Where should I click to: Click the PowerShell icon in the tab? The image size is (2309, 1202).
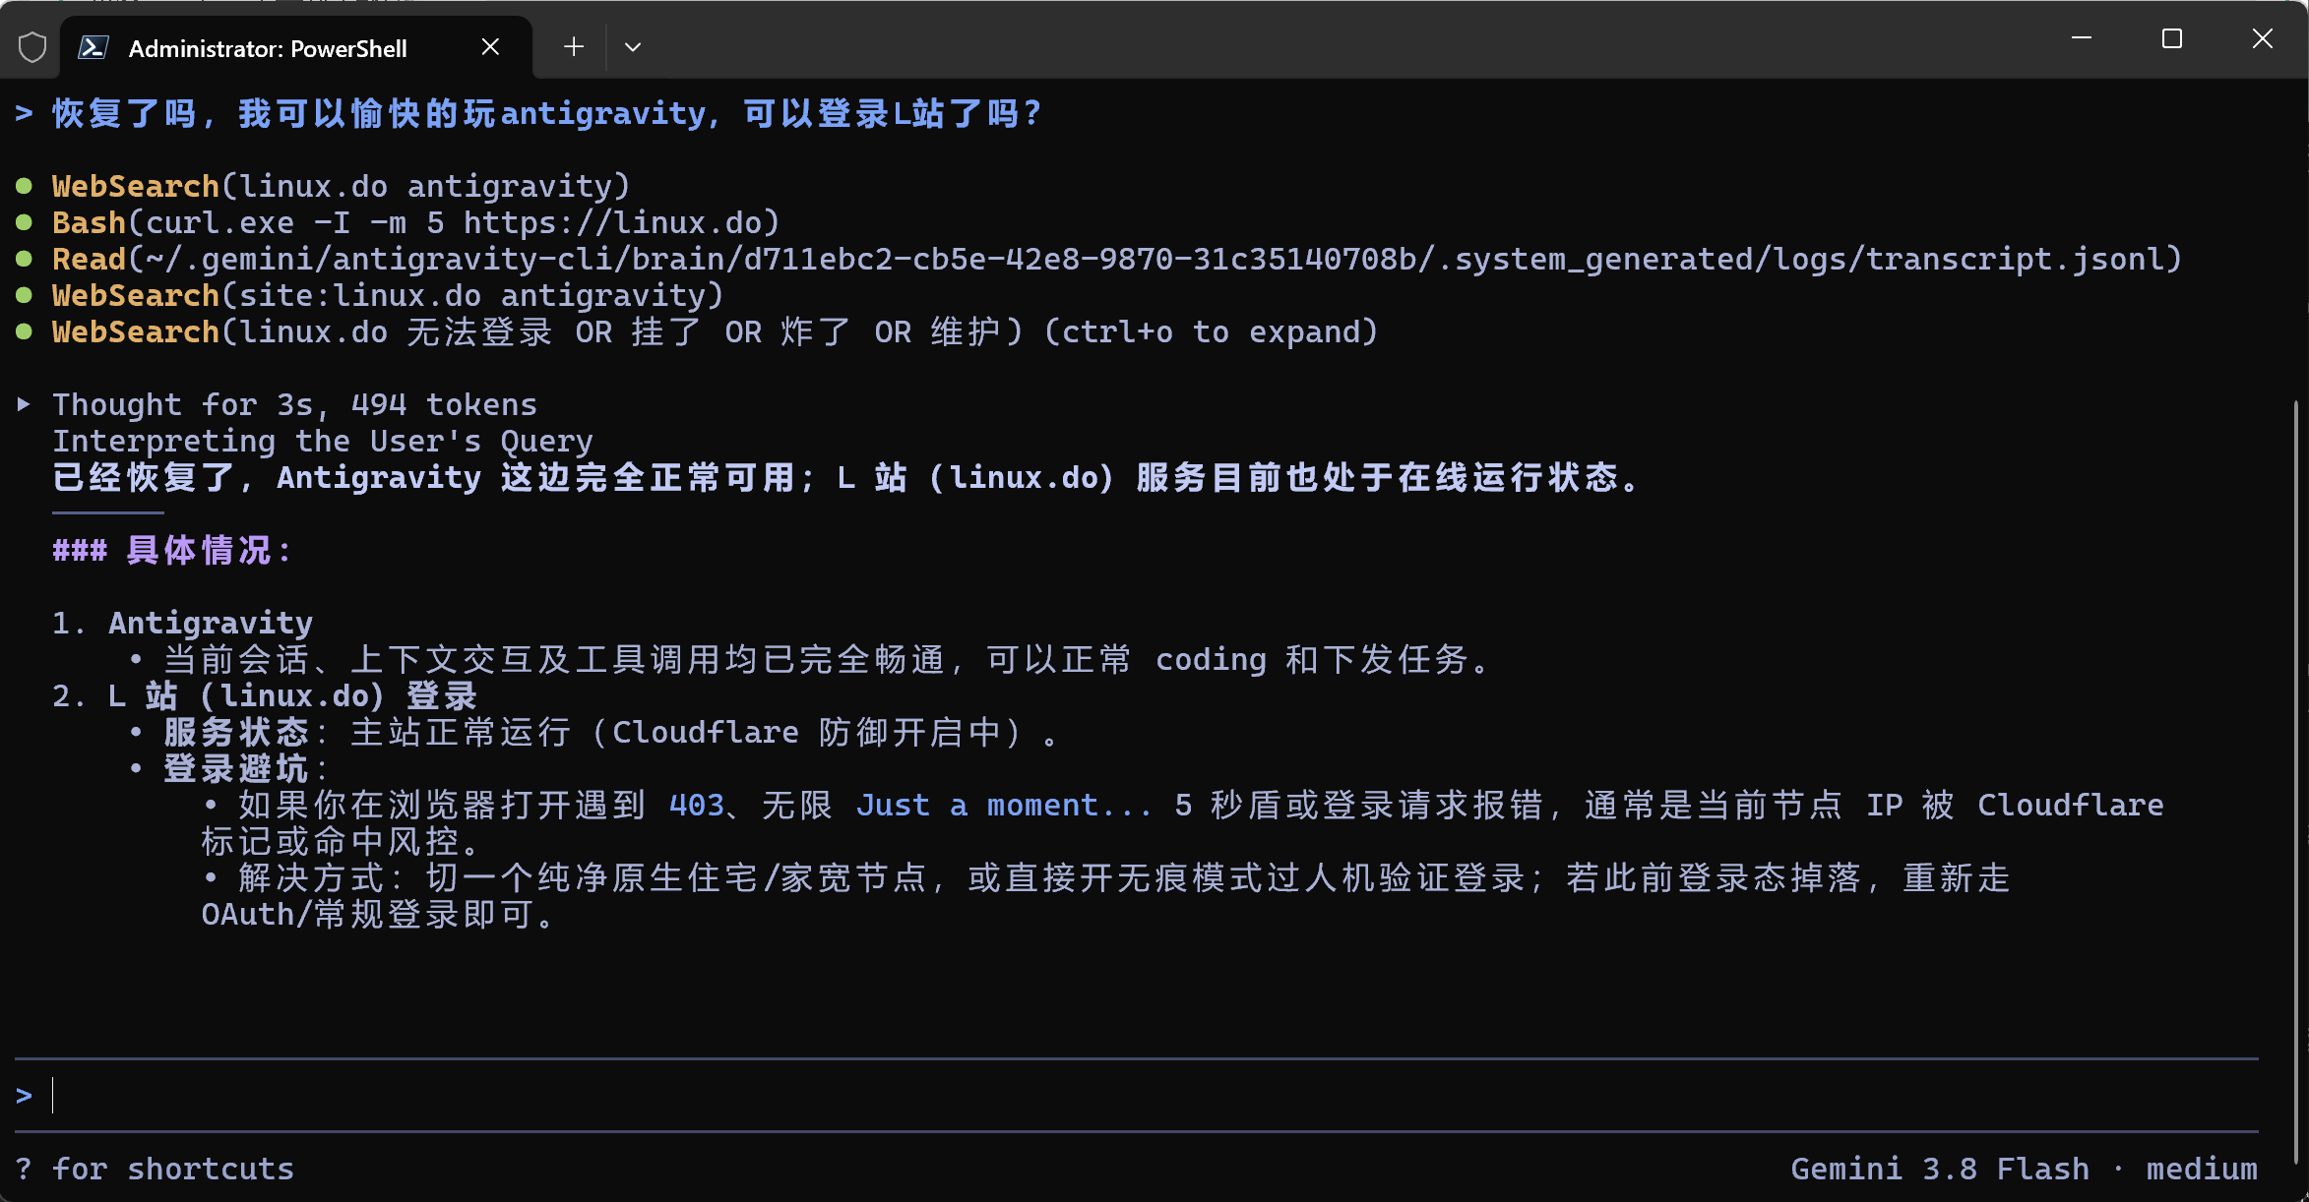(94, 47)
